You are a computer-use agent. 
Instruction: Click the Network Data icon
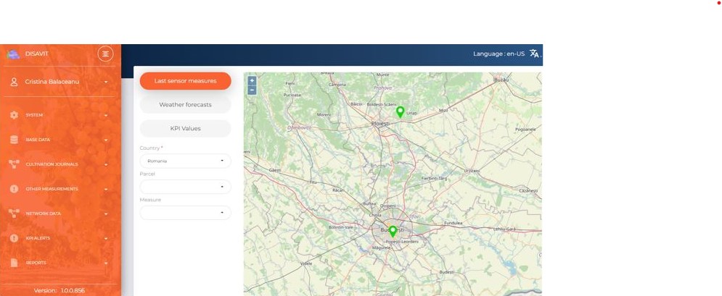click(x=15, y=213)
